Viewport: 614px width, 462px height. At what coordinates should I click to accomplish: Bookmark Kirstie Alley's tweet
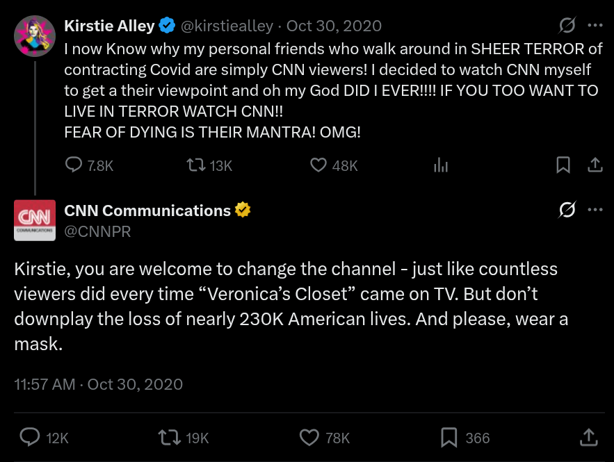click(x=563, y=165)
